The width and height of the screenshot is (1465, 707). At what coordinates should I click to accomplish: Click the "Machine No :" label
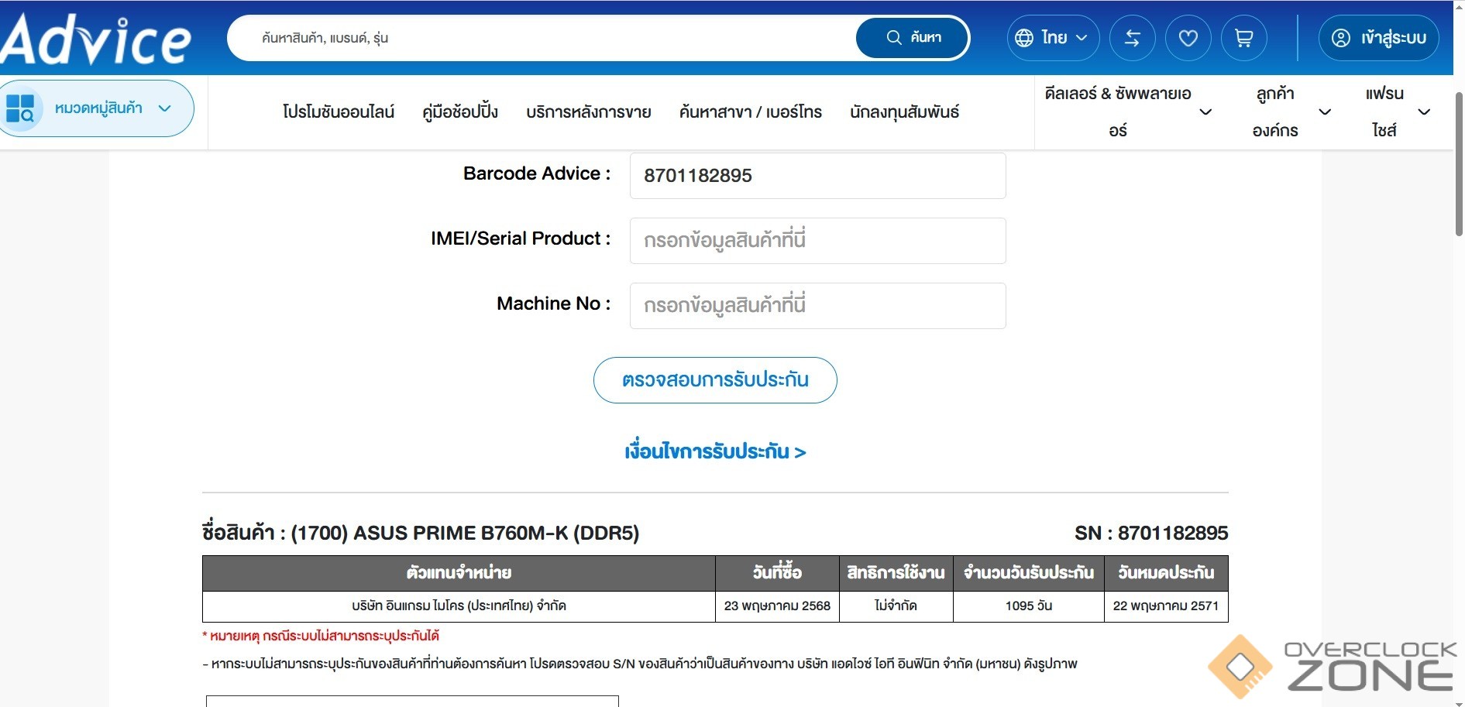tap(554, 304)
